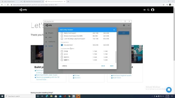Open Build high-fidelity, AAA visuals link
Viewport: 175px width, 98px height.
pyautogui.click(x=47, y=75)
